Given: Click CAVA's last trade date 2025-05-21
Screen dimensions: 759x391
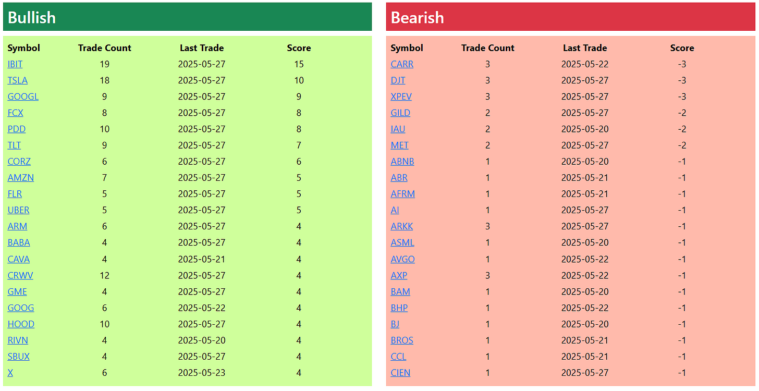Looking at the screenshot, I should [x=202, y=259].
